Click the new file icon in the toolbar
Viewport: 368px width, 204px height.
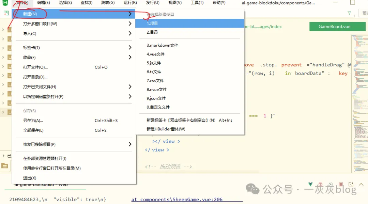point(6,13)
